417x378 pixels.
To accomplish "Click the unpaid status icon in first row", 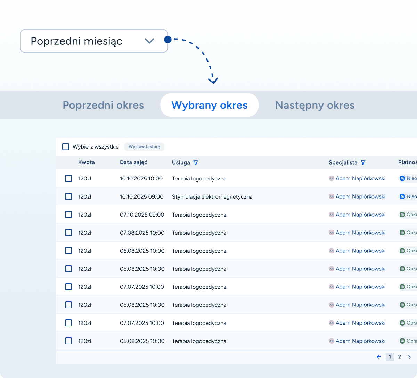I will (402, 178).
